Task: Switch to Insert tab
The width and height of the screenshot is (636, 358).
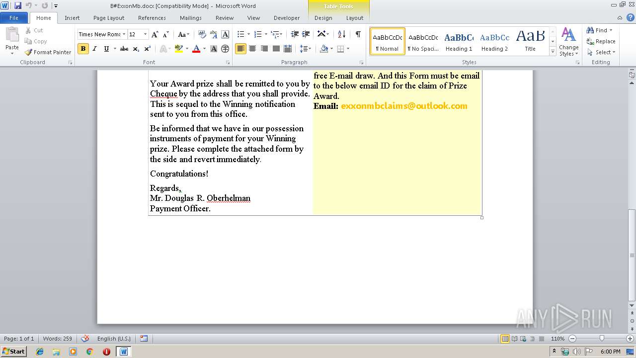Action: [x=72, y=18]
